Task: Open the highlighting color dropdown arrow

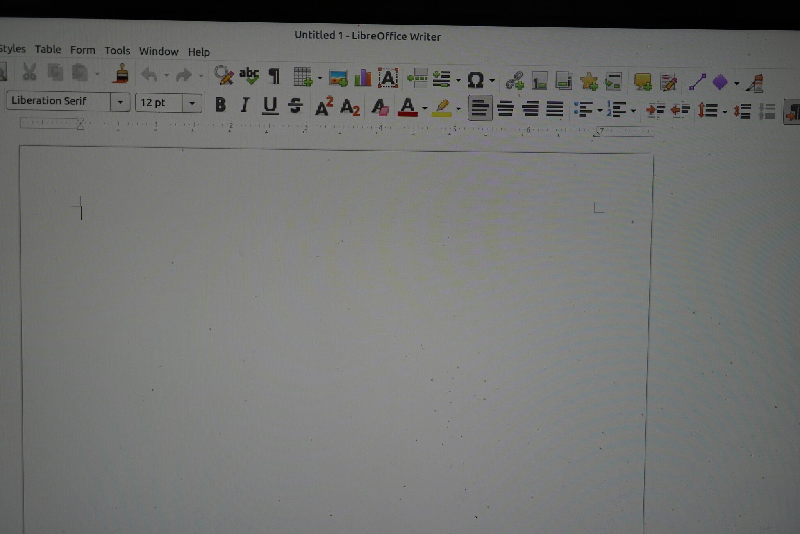Action: 459,109
